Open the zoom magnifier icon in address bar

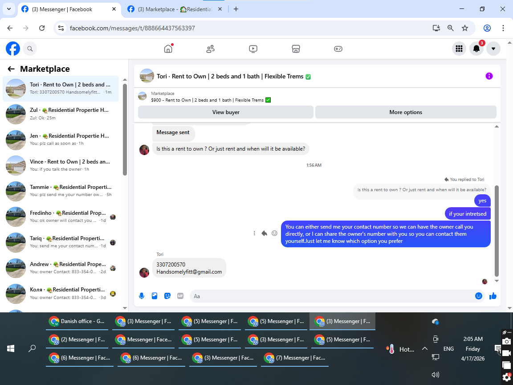pos(451,28)
